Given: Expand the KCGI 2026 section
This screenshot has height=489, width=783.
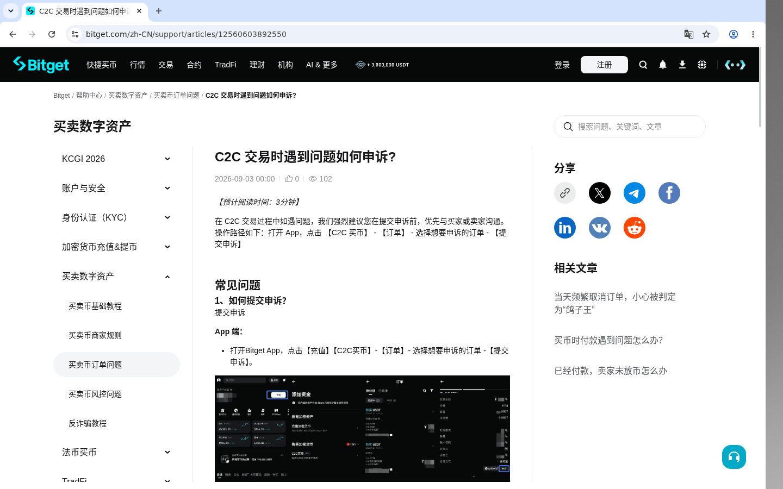Looking at the screenshot, I should (x=167, y=159).
